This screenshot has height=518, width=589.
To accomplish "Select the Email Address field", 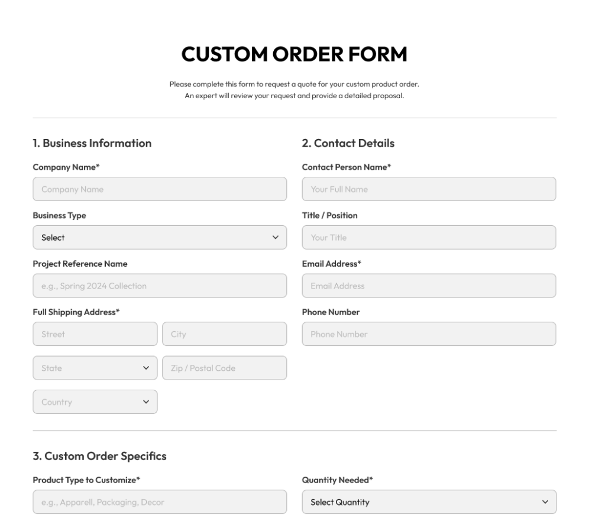I will click(429, 286).
